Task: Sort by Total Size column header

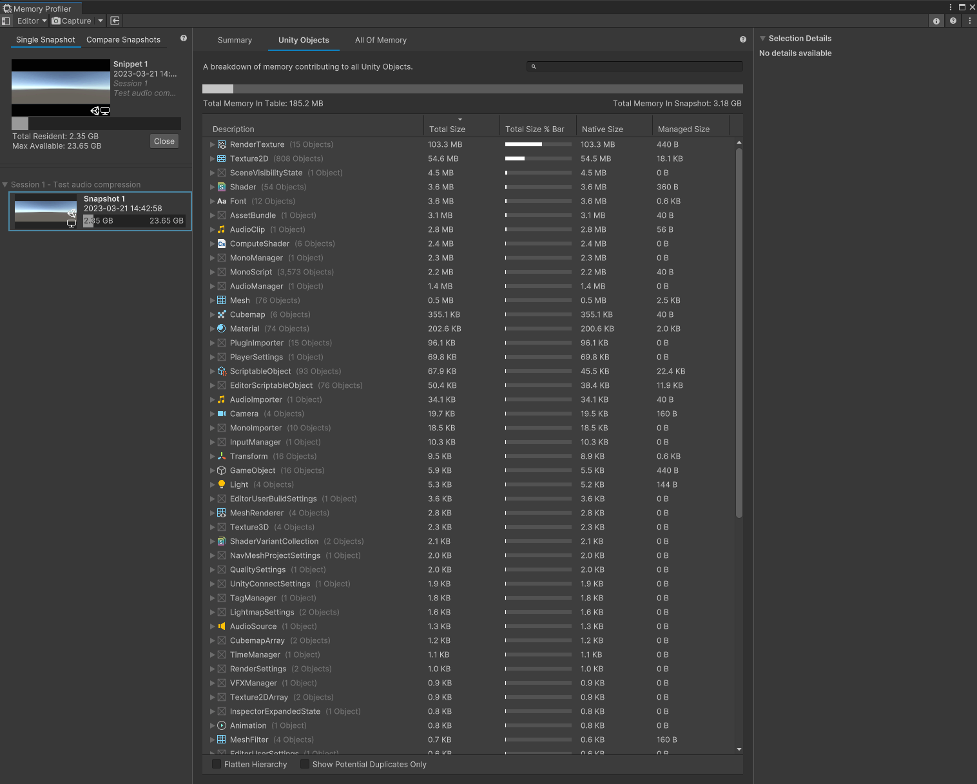Action: tap(461, 126)
